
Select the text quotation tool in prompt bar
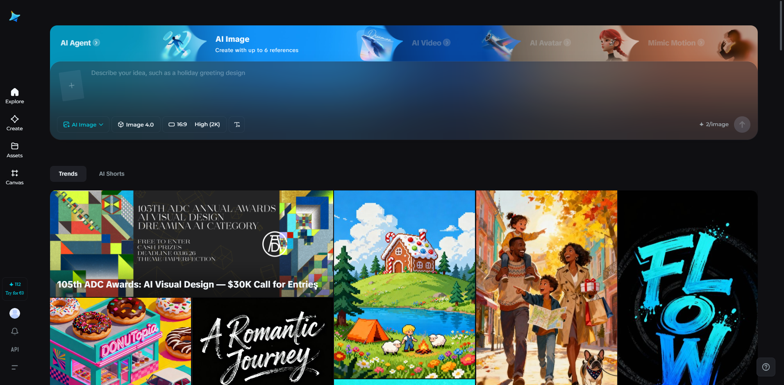(236, 125)
